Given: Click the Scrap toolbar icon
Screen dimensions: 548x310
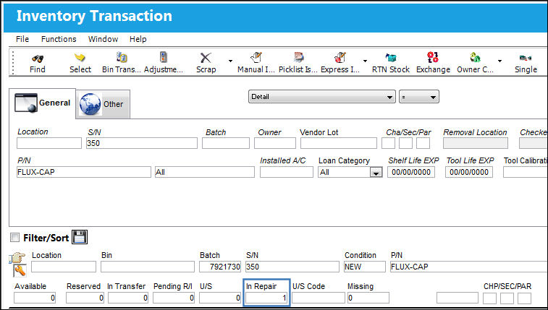Looking at the screenshot, I should tap(206, 58).
